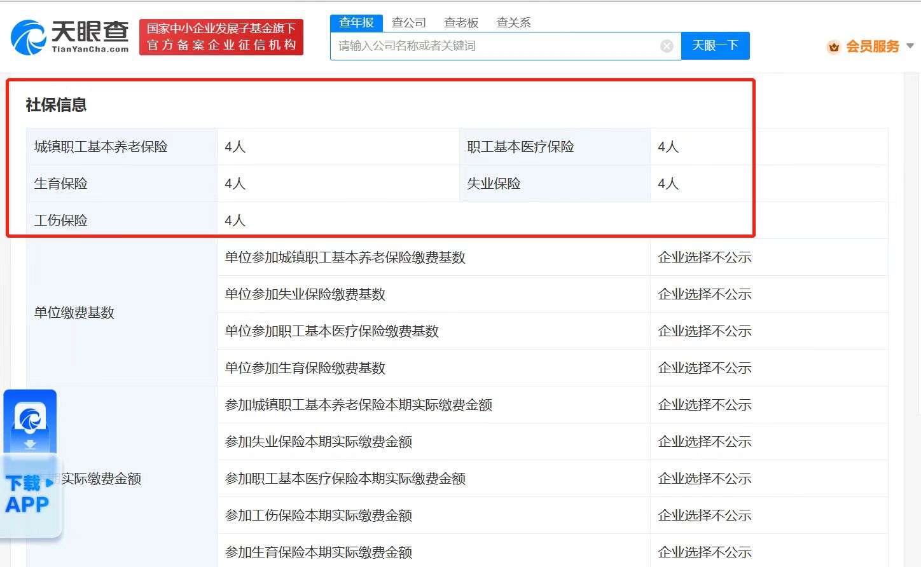Click the crown icon beside 会员服务
The width and height of the screenshot is (921, 567).
(834, 46)
